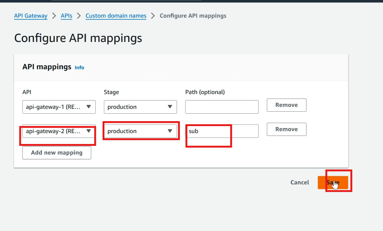Expand the api-gateway-2 API dropdown
This screenshot has width=383, height=231.
[x=59, y=131]
